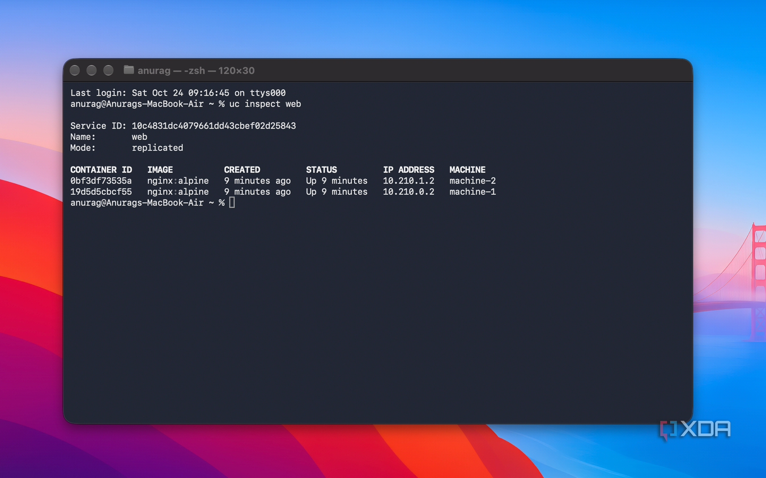Minimize the Terminal window
Viewport: 766px width, 478px height.
[x=92, y=70]
